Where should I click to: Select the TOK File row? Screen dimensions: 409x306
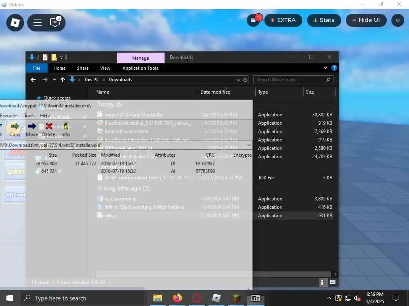click(215, 178)
